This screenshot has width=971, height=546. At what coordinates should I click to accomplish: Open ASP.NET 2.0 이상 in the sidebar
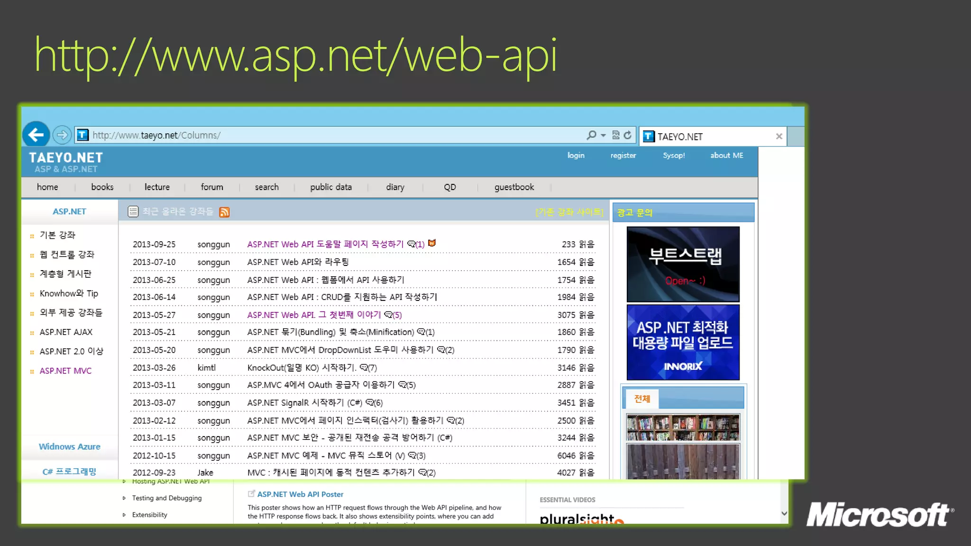pos(71,352)
